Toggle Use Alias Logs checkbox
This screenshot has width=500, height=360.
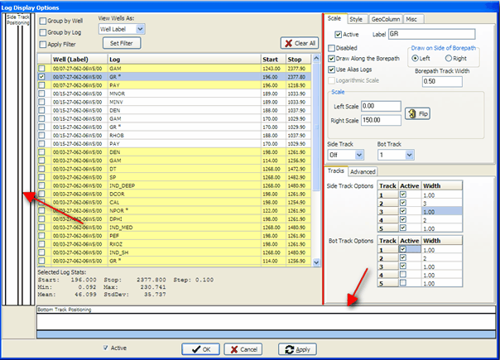coord(332,70)
